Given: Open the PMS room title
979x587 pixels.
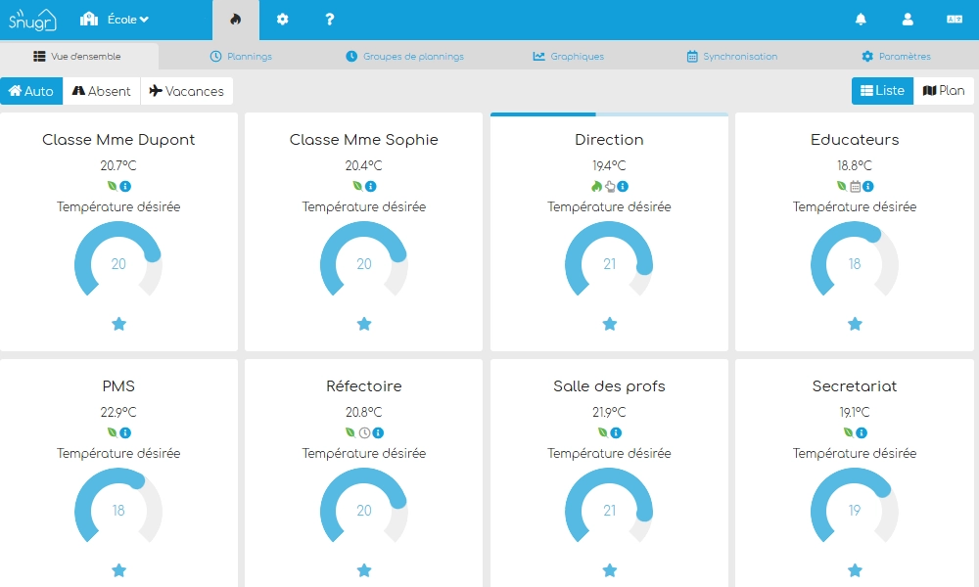Looking at the screenshot, I should click(x=118, y=386).
